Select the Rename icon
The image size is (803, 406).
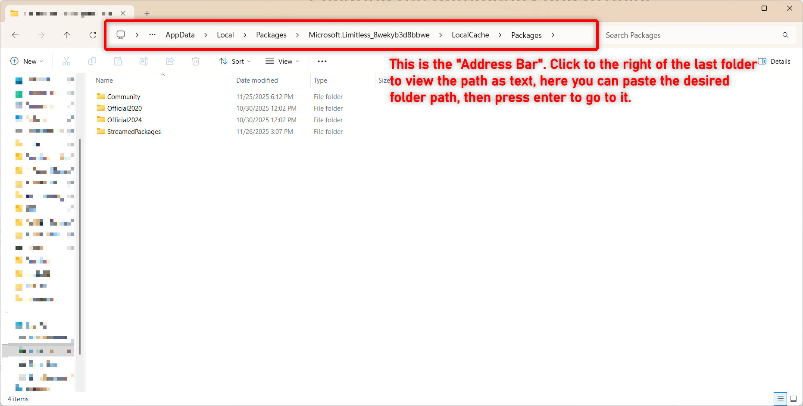(x=144, y=61)
